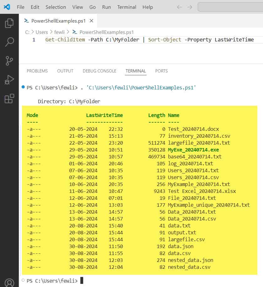263x287 pixels.
Task: Switch to the PROBLEMS panel tab
Action: pos(37,71)
